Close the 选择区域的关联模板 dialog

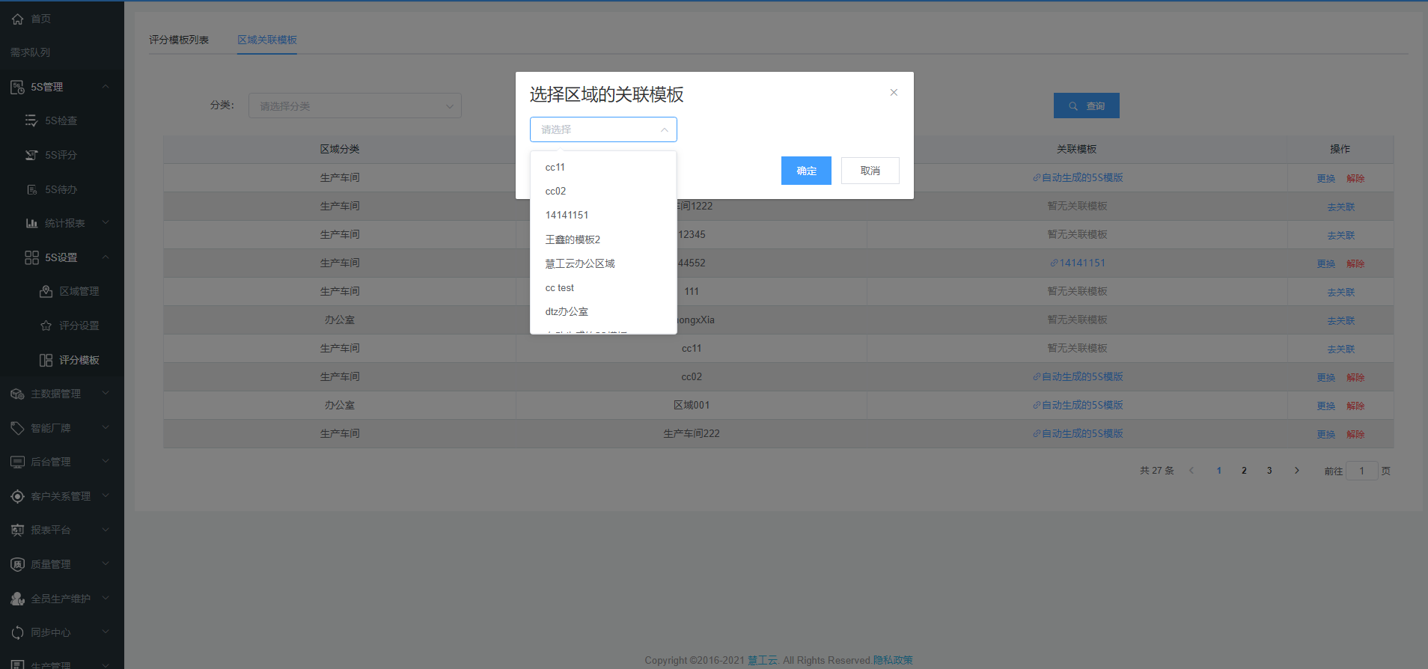click(x=894, y=93)
